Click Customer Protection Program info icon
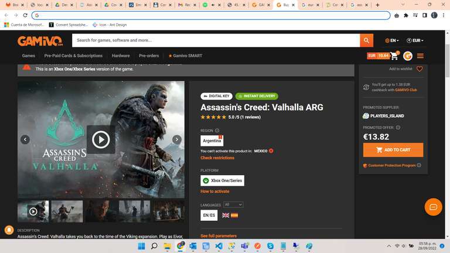 419,165
